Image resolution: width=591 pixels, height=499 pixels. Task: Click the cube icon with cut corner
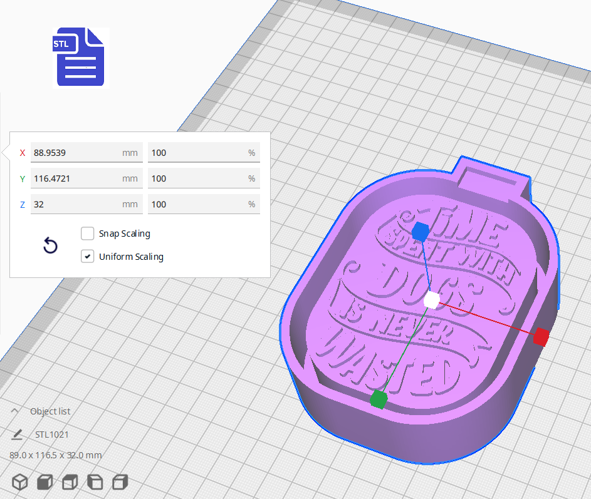pyautogui.click(x=94, y=482)
